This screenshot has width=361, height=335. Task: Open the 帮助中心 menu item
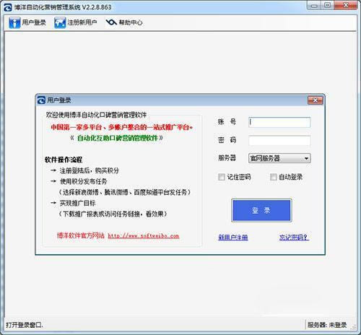(131, 22)
